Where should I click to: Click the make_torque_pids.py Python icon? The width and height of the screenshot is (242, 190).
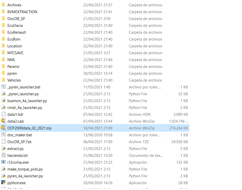point(4,169)
